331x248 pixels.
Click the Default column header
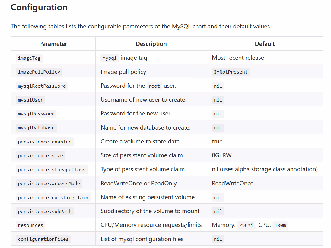265,44
